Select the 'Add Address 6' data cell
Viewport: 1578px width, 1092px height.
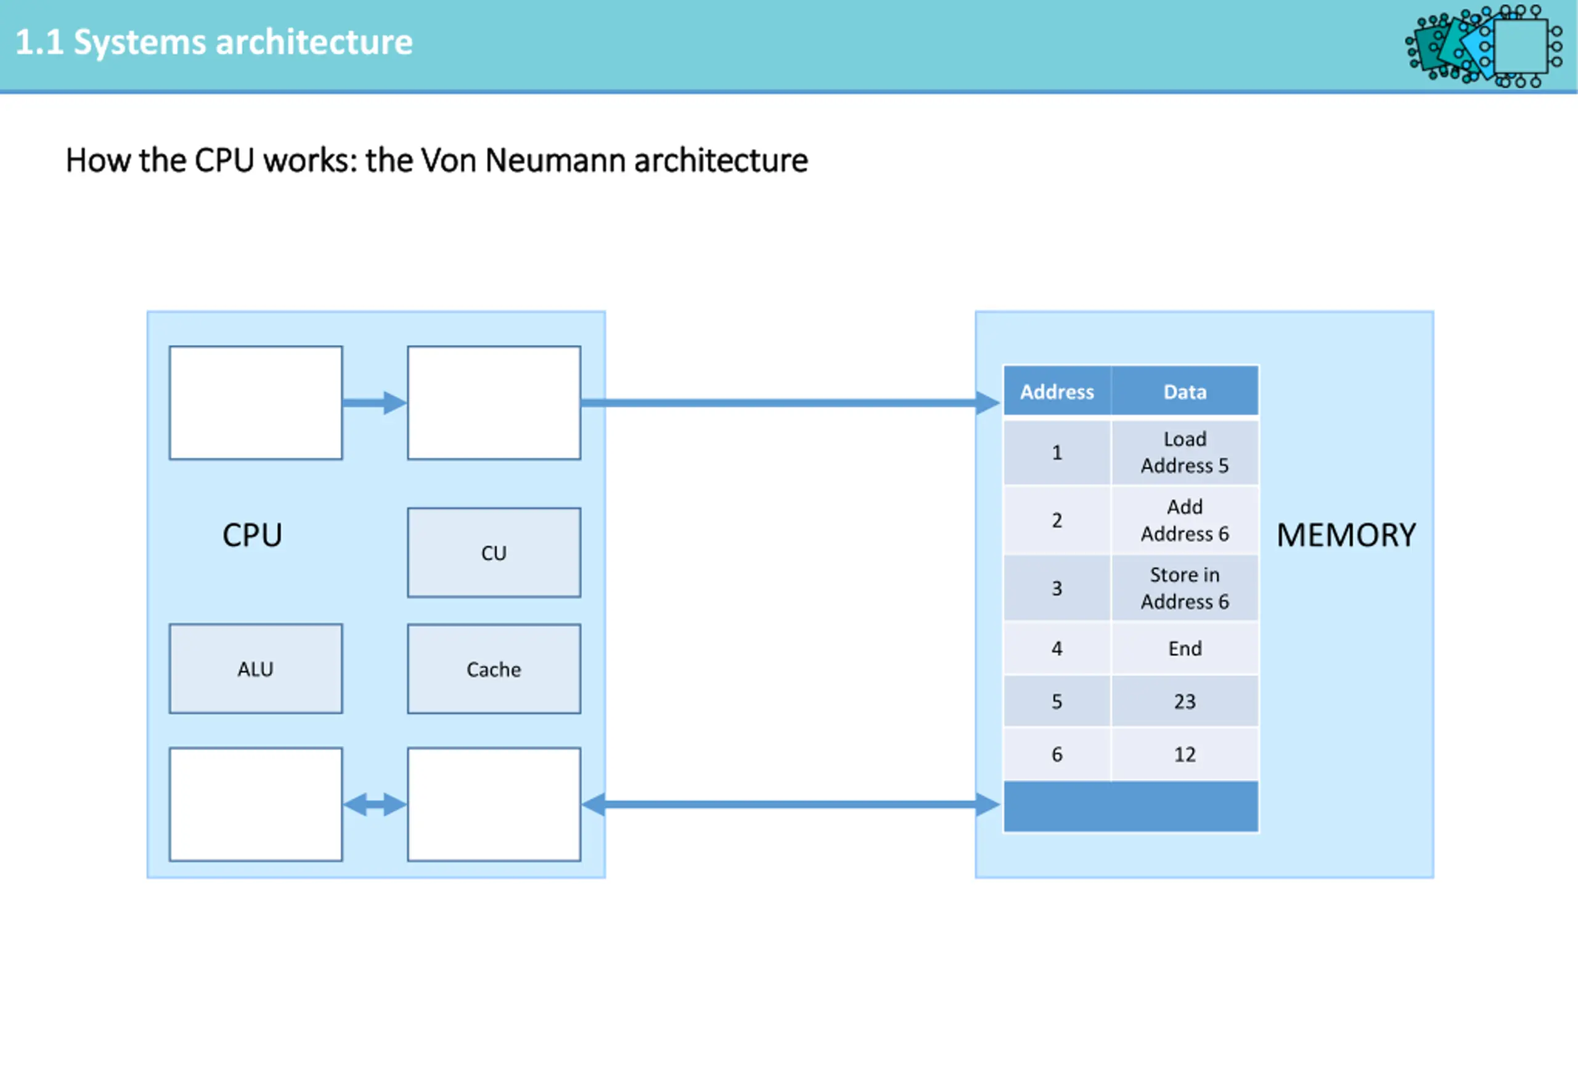[1185, 520]
